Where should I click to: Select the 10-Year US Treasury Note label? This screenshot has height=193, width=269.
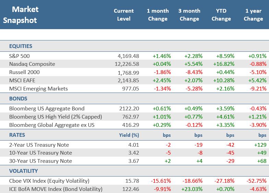point(40,153)
